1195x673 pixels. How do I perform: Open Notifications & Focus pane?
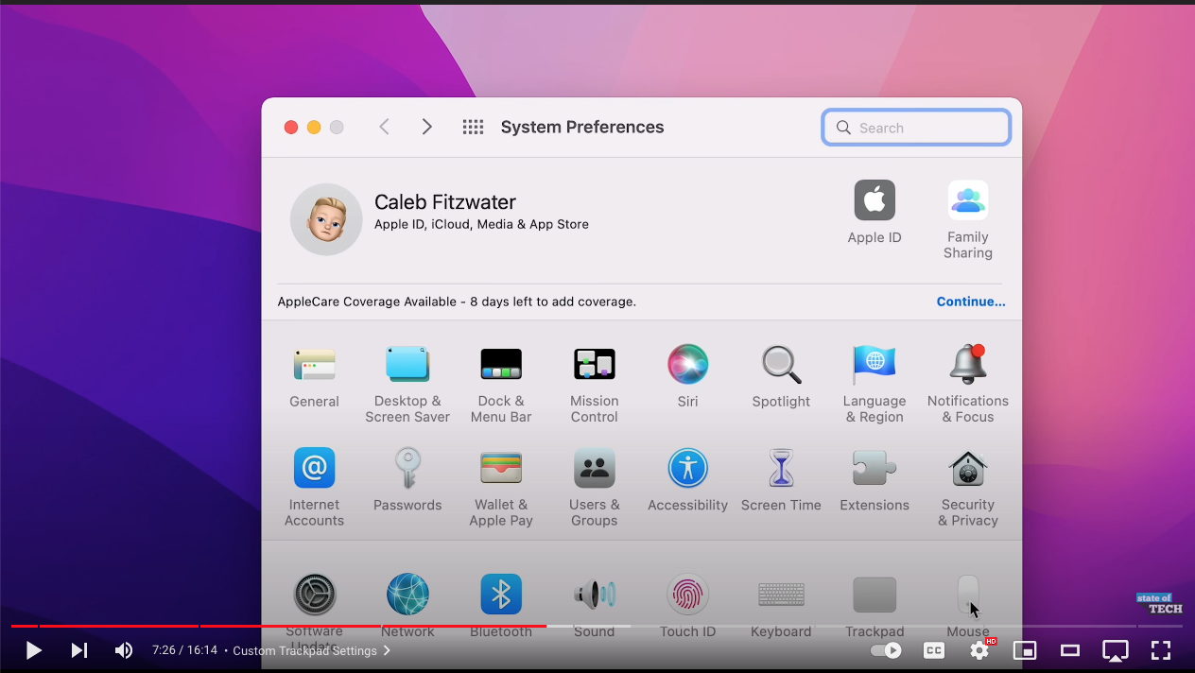coord(968,384)
